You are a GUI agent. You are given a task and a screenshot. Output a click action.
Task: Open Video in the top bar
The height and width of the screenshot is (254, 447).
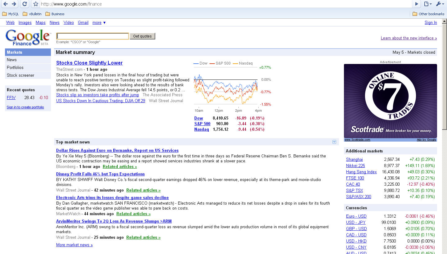click(69, 23)
